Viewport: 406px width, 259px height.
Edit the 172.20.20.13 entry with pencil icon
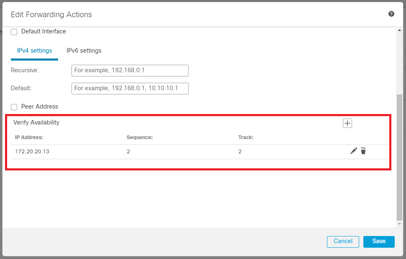354,151
